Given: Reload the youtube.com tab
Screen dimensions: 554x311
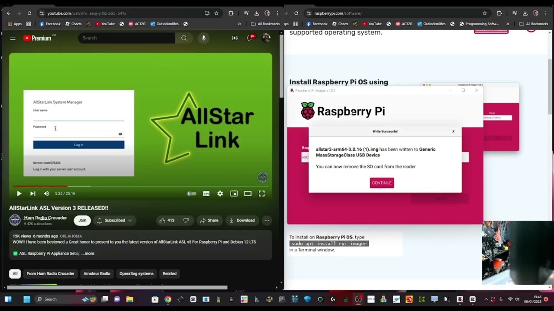Looking at the screenshot, I should [29, 13].
